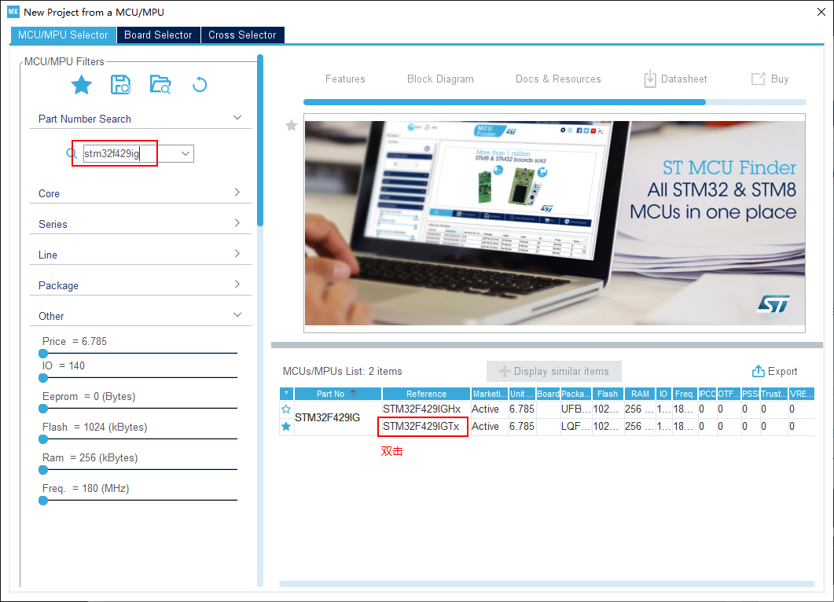Image resolution: width=834 pixels, height=602 pixels.
Task: Expand the Line filter section
Action: click(x=237, y=254)
